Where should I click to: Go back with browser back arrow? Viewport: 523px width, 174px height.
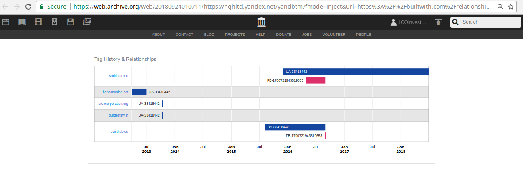(6, 7)
